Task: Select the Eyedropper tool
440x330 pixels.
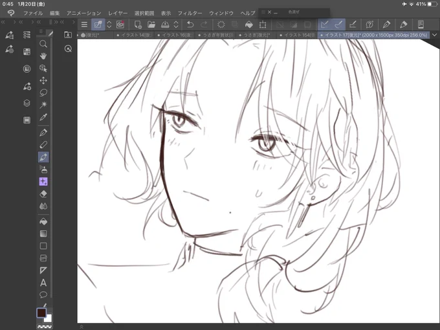Action: coord(43,117)
